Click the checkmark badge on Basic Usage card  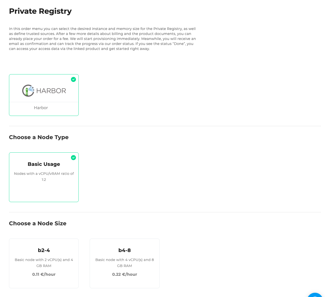73,158
